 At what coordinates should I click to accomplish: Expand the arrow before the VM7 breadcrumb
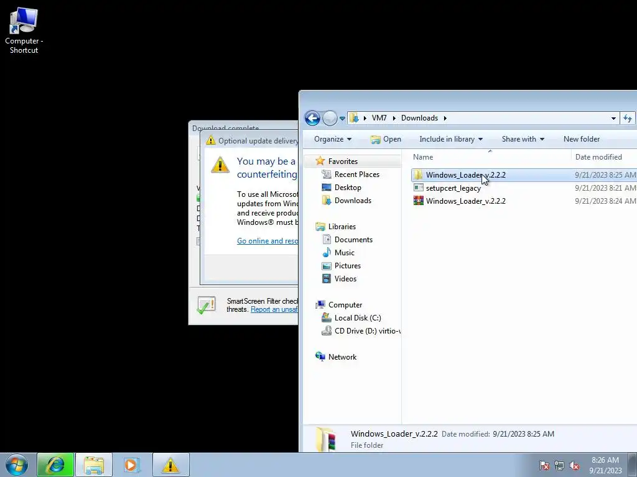point(365,118)
